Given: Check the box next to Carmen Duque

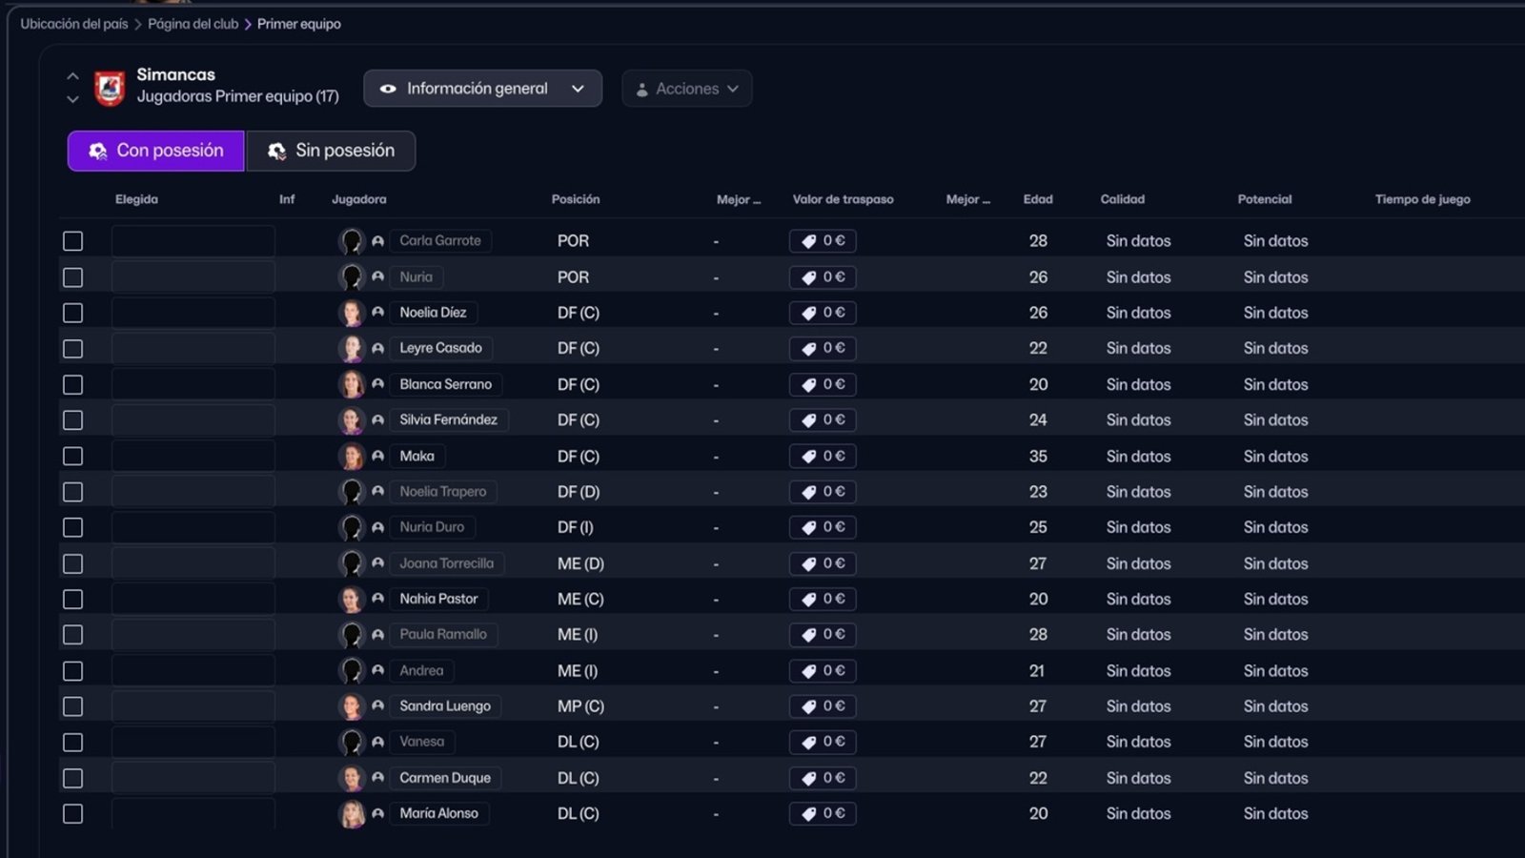Looking at the screenshot, I should point(72,779).
